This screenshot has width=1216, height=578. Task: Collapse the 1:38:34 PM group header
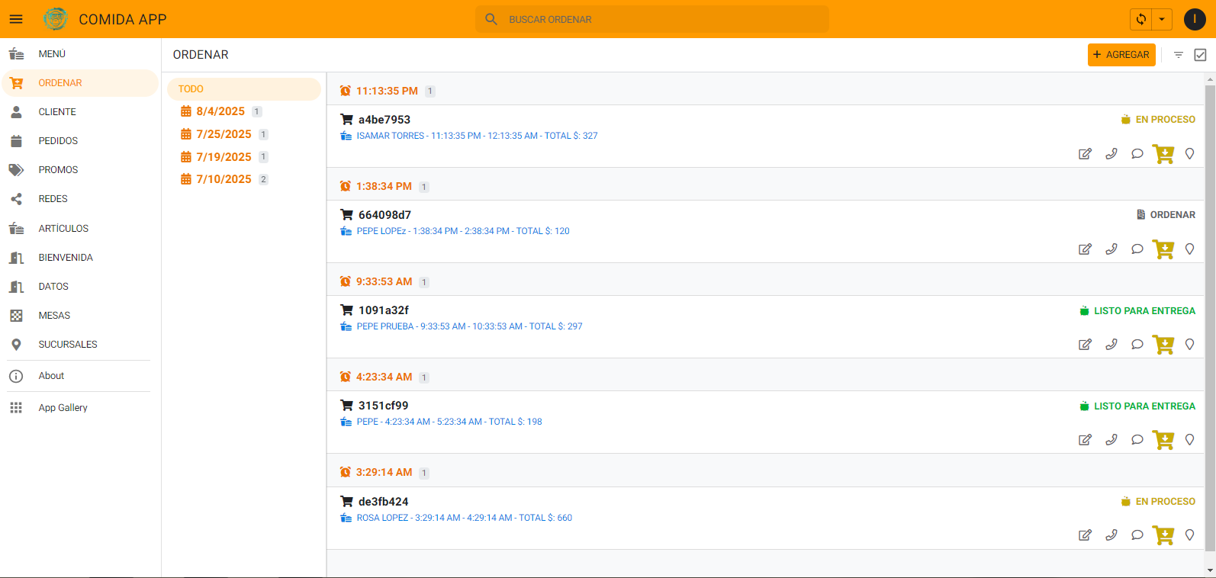(766, 186)
